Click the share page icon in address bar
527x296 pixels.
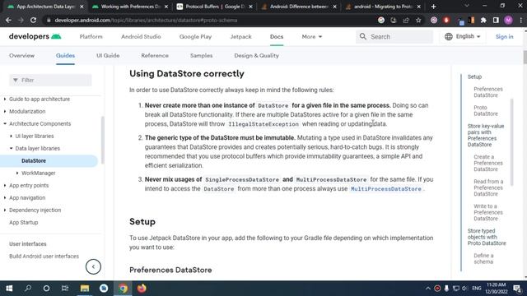coord(406,20)
